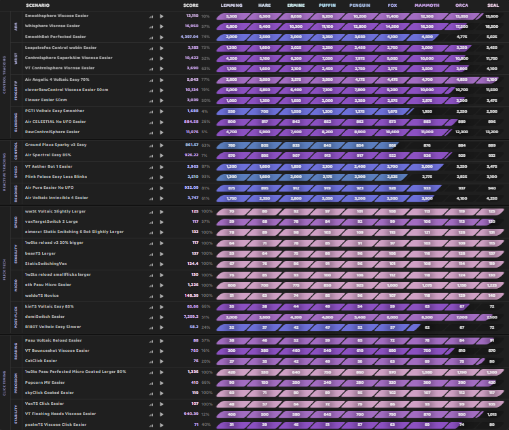View chart for VT Floating Heads Viscose Easier

(151, 415)
